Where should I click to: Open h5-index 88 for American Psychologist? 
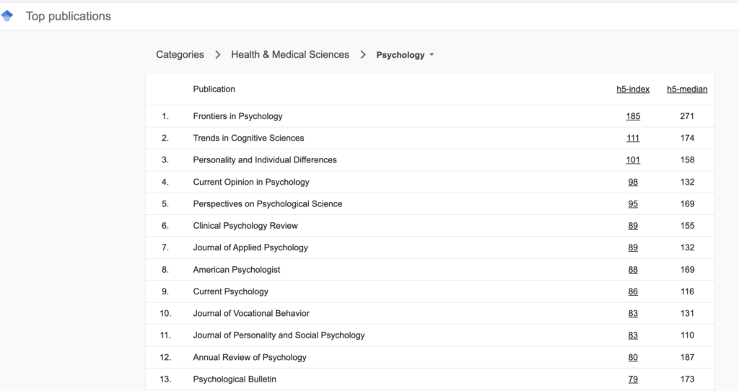tap(633, 270)
